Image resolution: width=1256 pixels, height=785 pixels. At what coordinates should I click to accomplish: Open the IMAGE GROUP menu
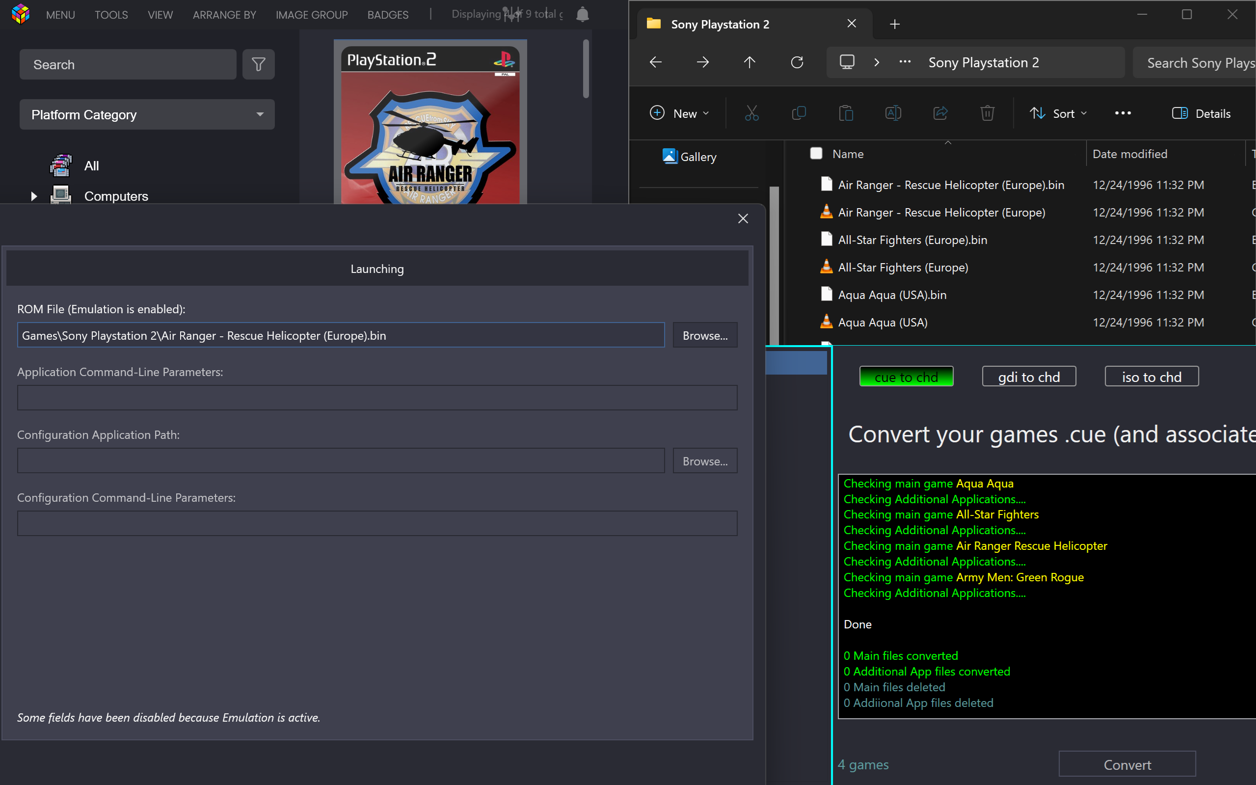click(311, 15)
